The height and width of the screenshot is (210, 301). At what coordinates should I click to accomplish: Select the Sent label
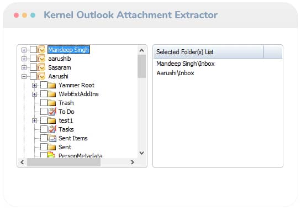pyautogui.click(x=65, y=147)
